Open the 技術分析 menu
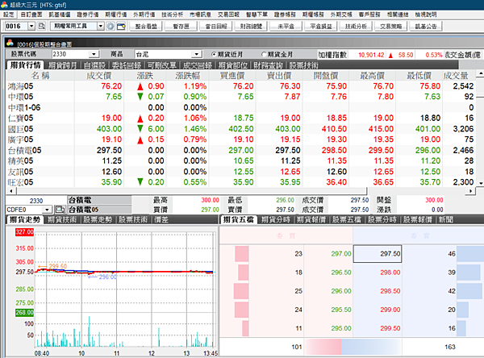 [173, 15]
